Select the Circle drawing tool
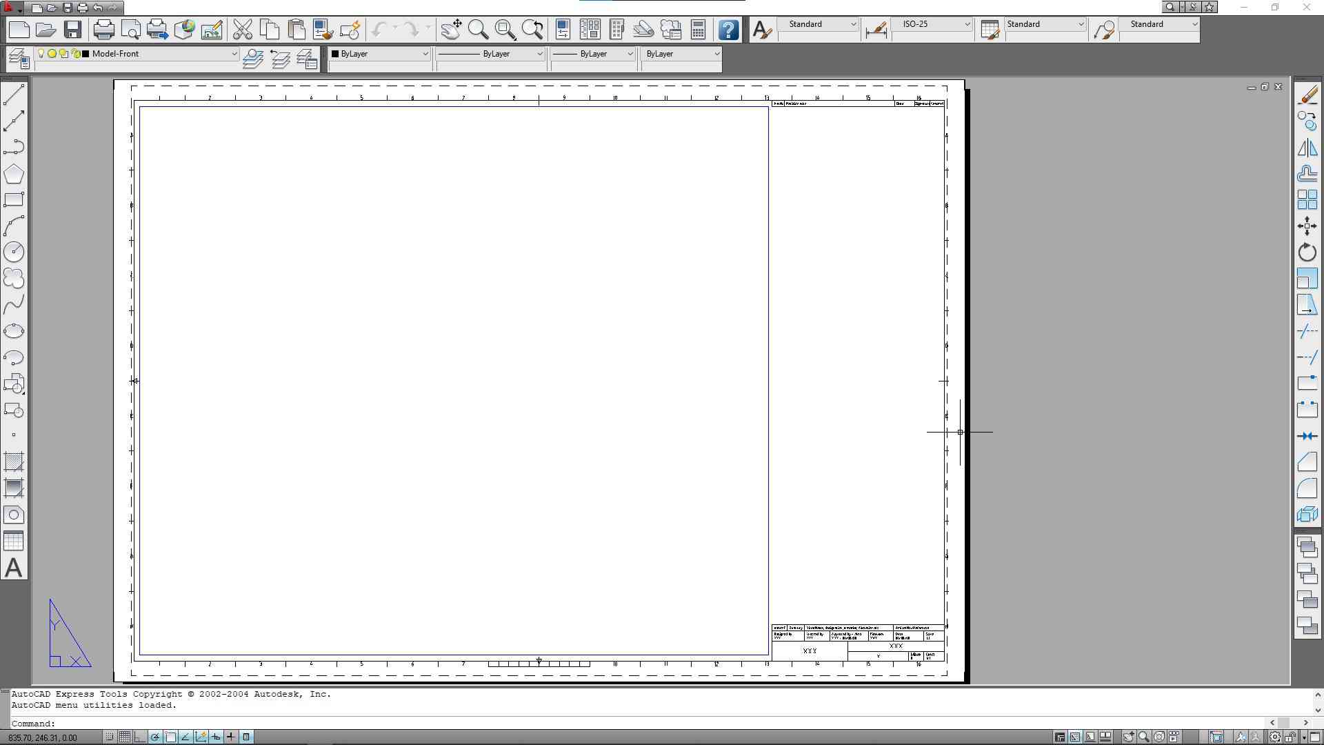Image resolution: width=1324 pixels, height=745 pixels. 14,252
